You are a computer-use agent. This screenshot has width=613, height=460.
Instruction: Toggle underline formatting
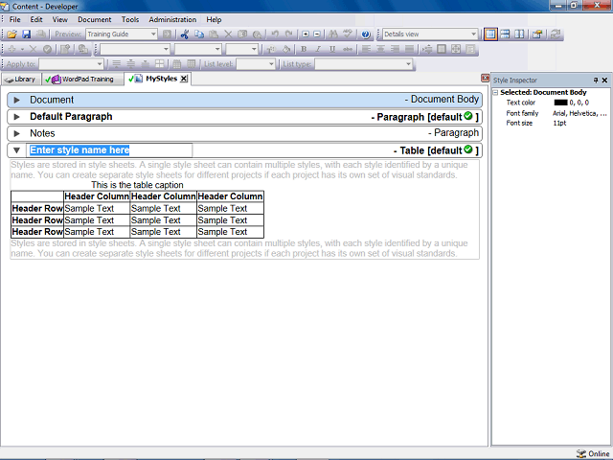coord(332,49)
